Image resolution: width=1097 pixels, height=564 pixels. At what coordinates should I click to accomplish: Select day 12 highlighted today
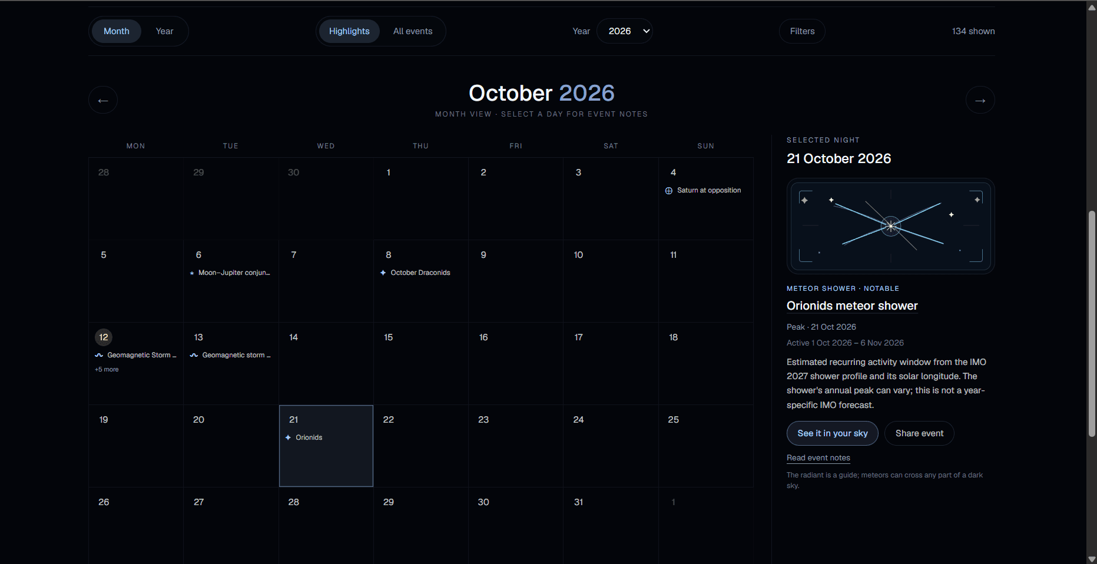tap(104, 337)
